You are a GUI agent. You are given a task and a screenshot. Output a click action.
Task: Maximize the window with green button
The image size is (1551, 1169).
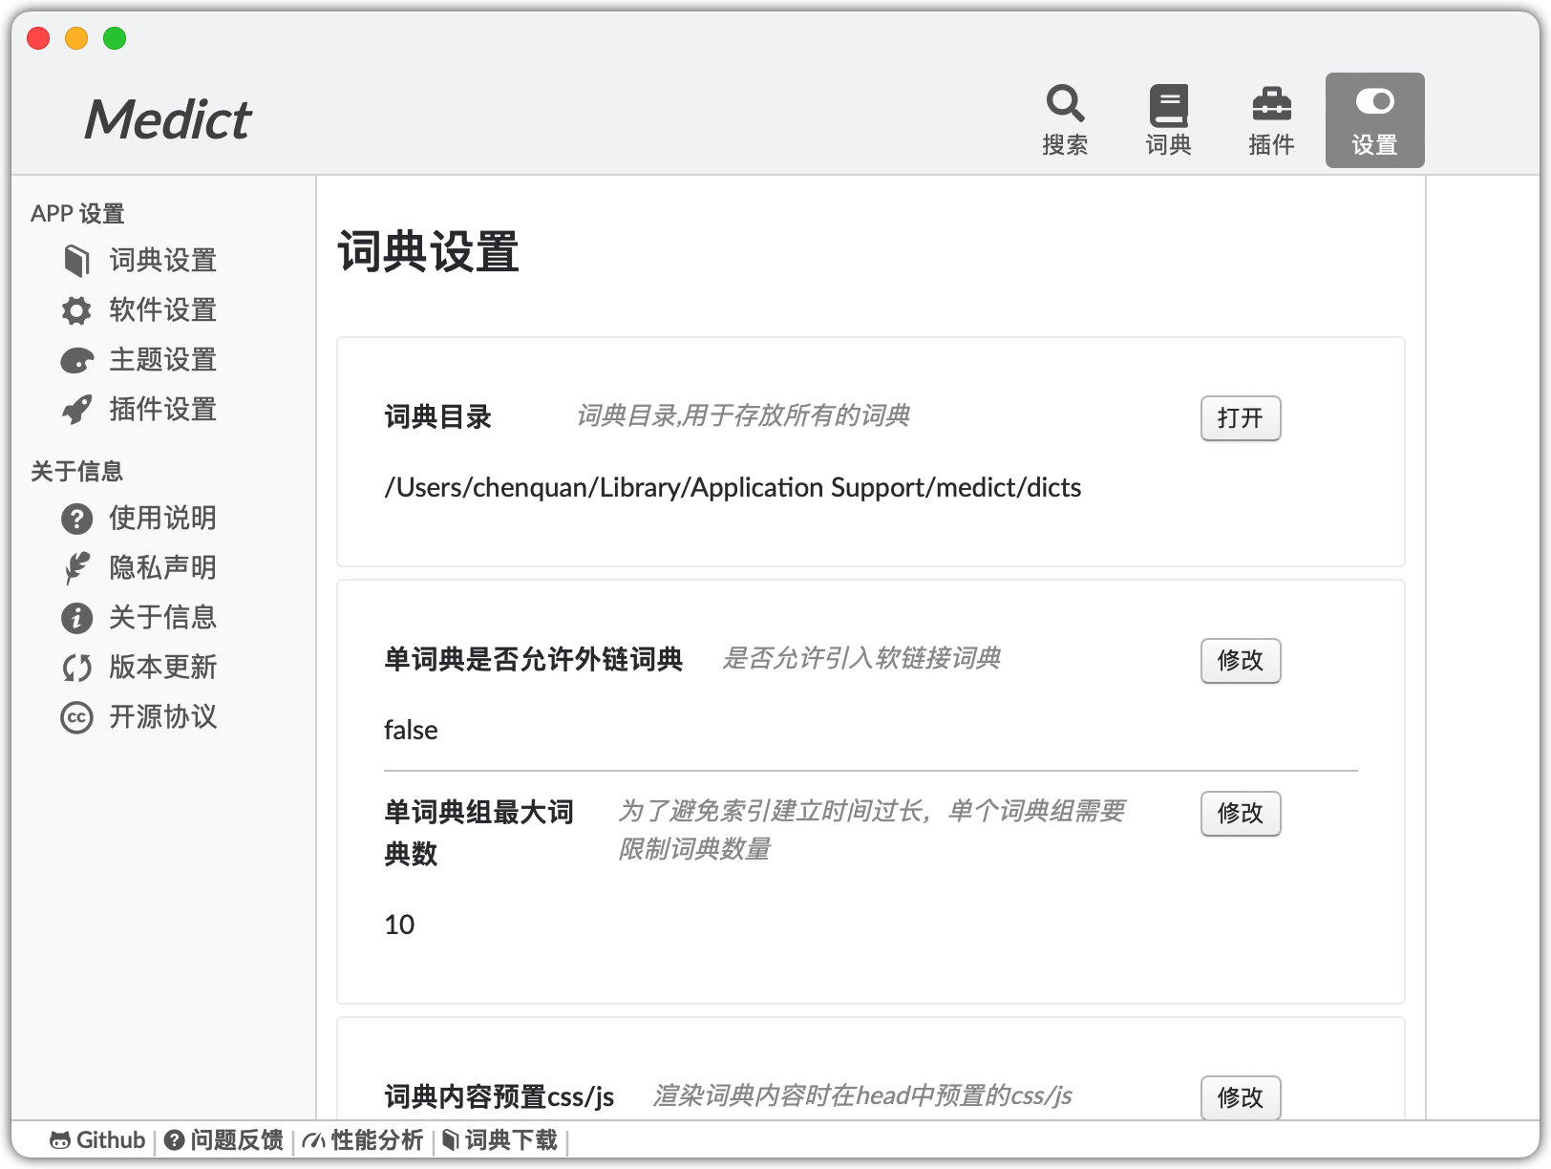pos(115,38)
